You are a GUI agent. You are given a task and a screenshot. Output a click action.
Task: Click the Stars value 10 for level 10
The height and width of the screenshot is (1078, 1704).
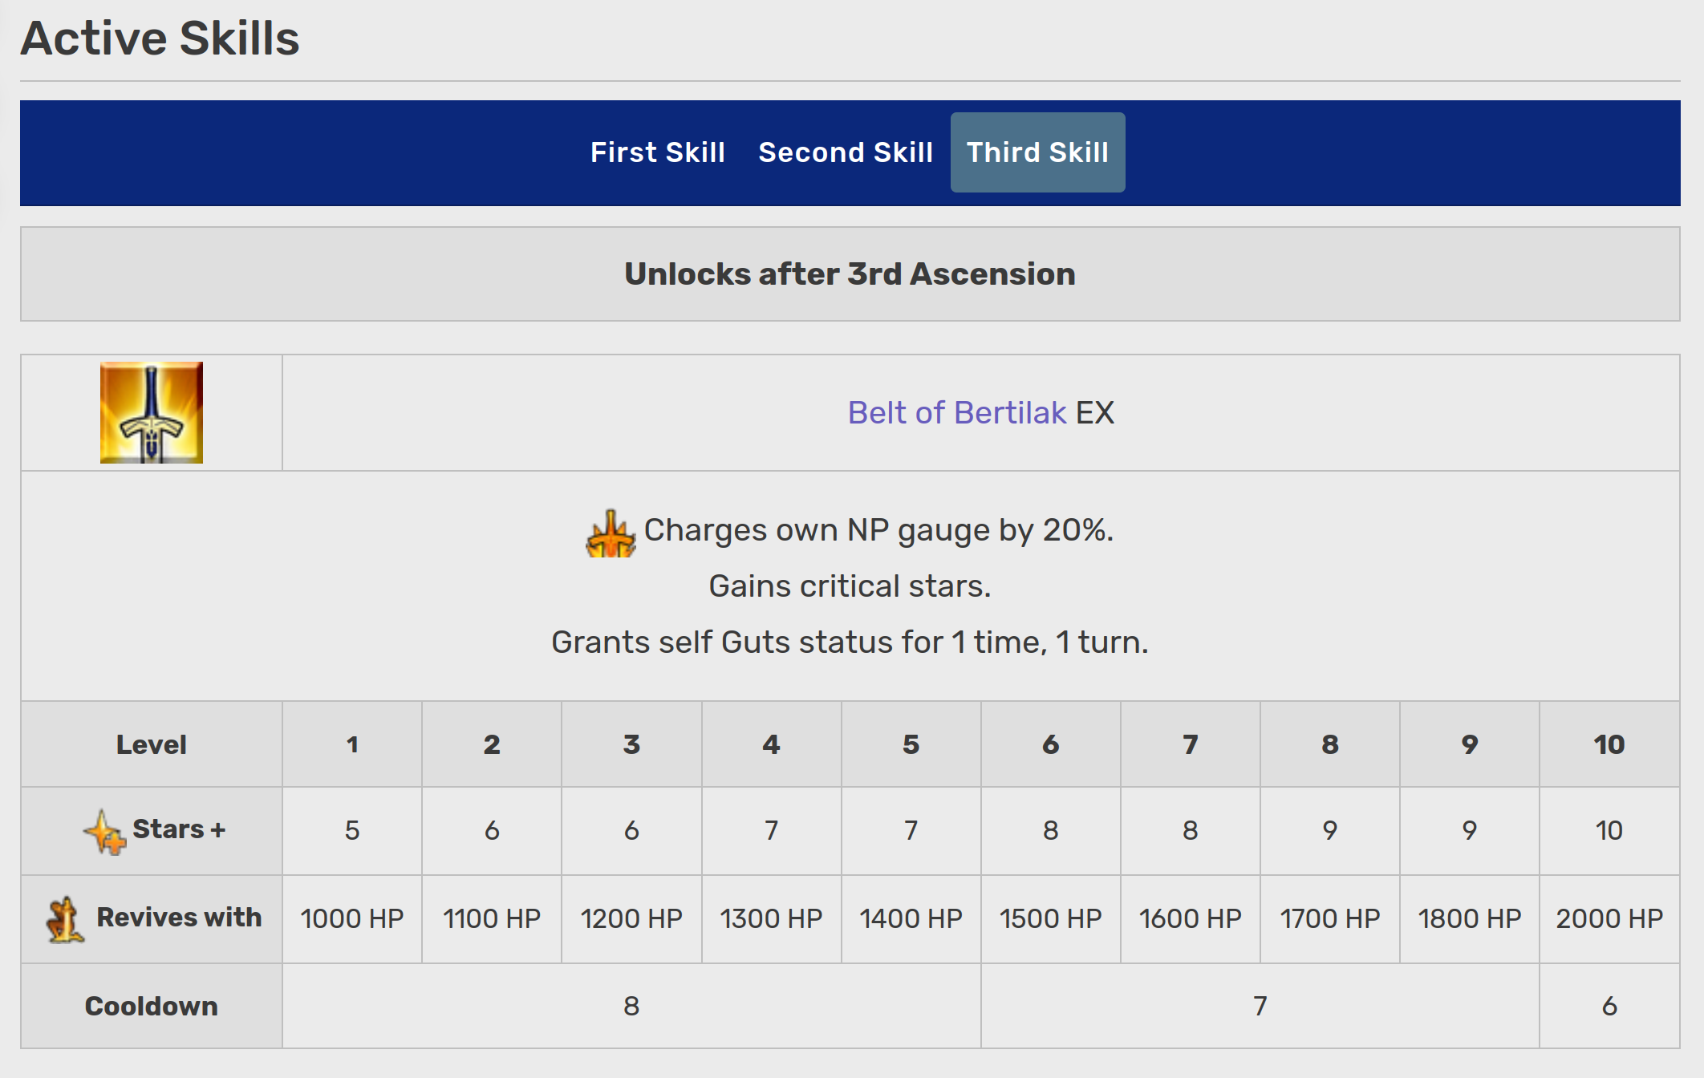point(1609,831)
